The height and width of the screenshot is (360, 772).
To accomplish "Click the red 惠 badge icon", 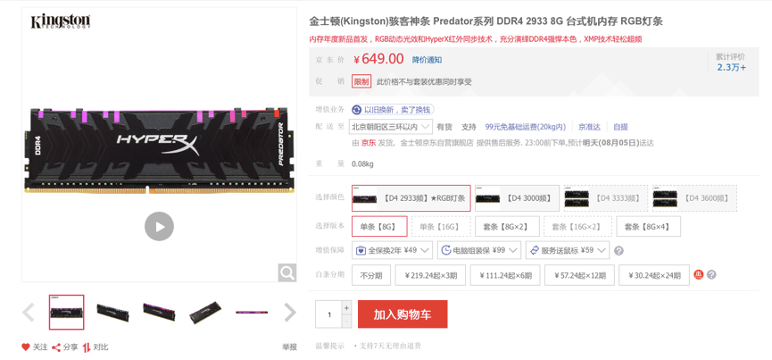I will 699,275.
